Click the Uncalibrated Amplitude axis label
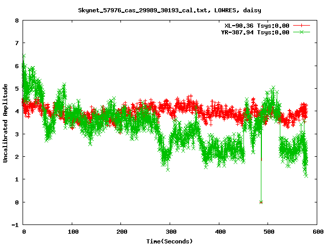328x246 pixels. (x=5, y=123)
